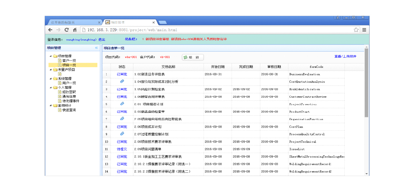Click the 完成日期 column header
Screen dimensions: 414x192
click(x=246, y=67)
